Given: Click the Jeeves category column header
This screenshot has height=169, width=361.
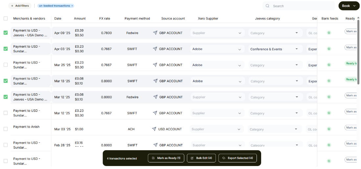Looking at the screenshot, I should (x=267, y=19).
